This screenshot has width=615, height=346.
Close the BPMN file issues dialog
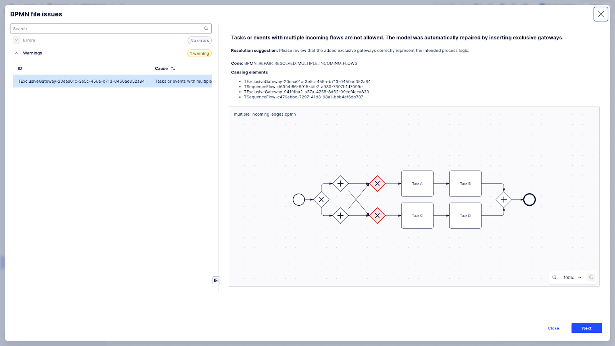click(600, 14)
